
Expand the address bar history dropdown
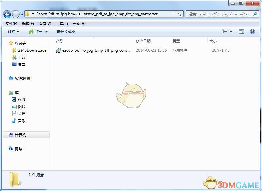pos(173,14)
